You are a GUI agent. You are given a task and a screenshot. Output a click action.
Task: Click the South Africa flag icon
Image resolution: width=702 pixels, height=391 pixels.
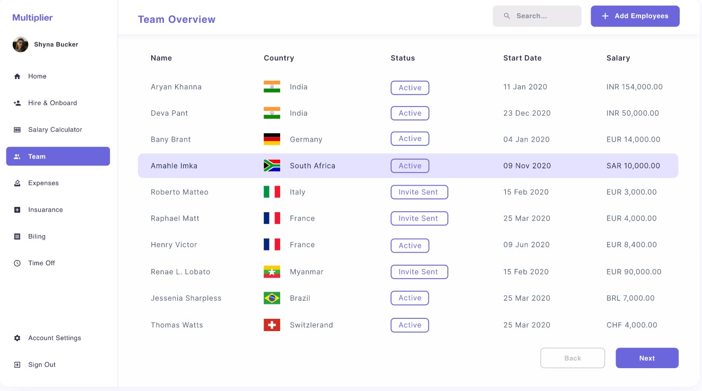[272, 166]
